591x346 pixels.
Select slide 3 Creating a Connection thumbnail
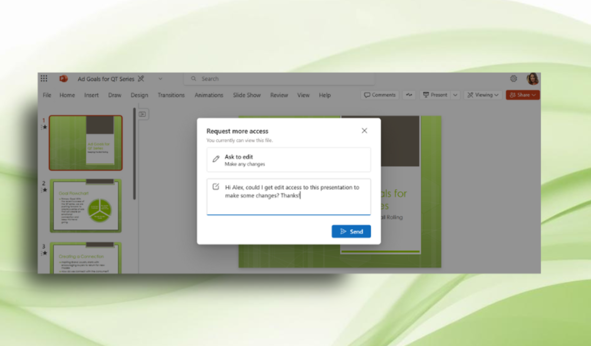click(x=86, y=258)
